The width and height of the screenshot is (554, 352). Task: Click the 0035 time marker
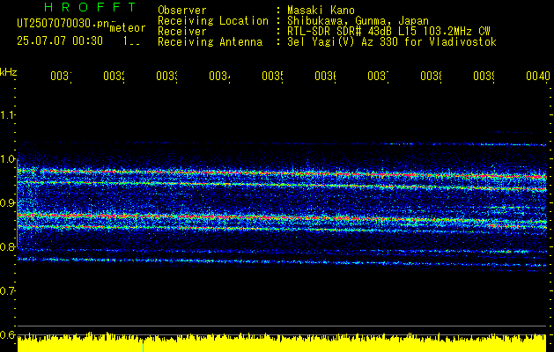click(272, 76)
